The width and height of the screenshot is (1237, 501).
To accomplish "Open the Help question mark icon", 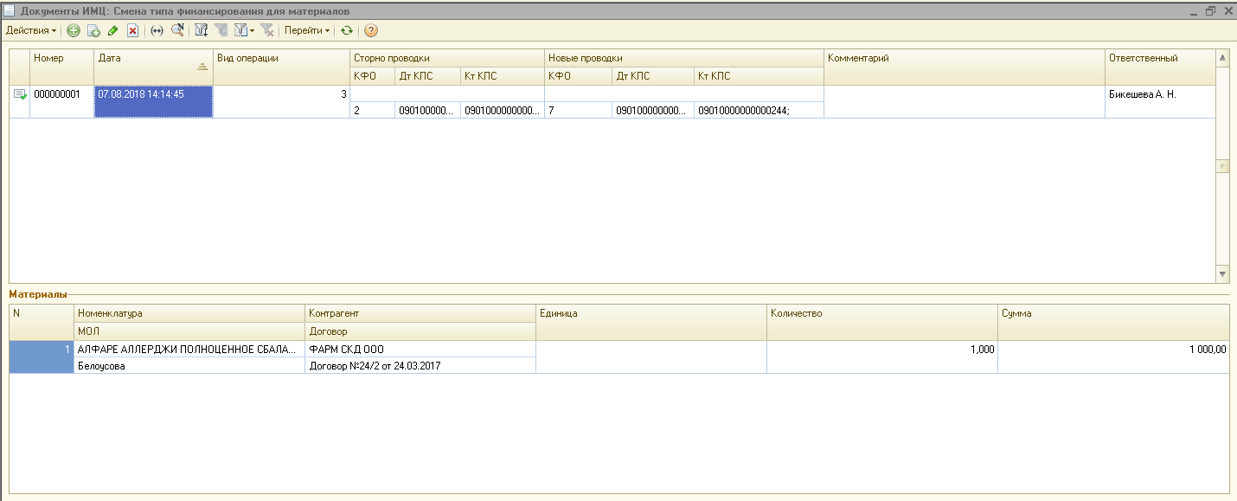I will coord(371,30).
